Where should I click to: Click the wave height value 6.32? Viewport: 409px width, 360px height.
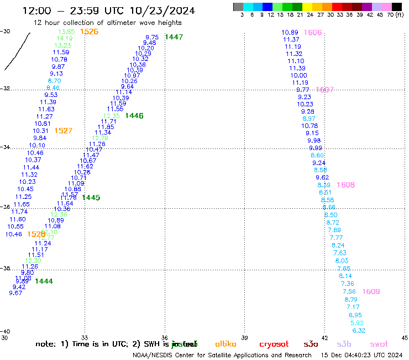(x=359, y=331)
